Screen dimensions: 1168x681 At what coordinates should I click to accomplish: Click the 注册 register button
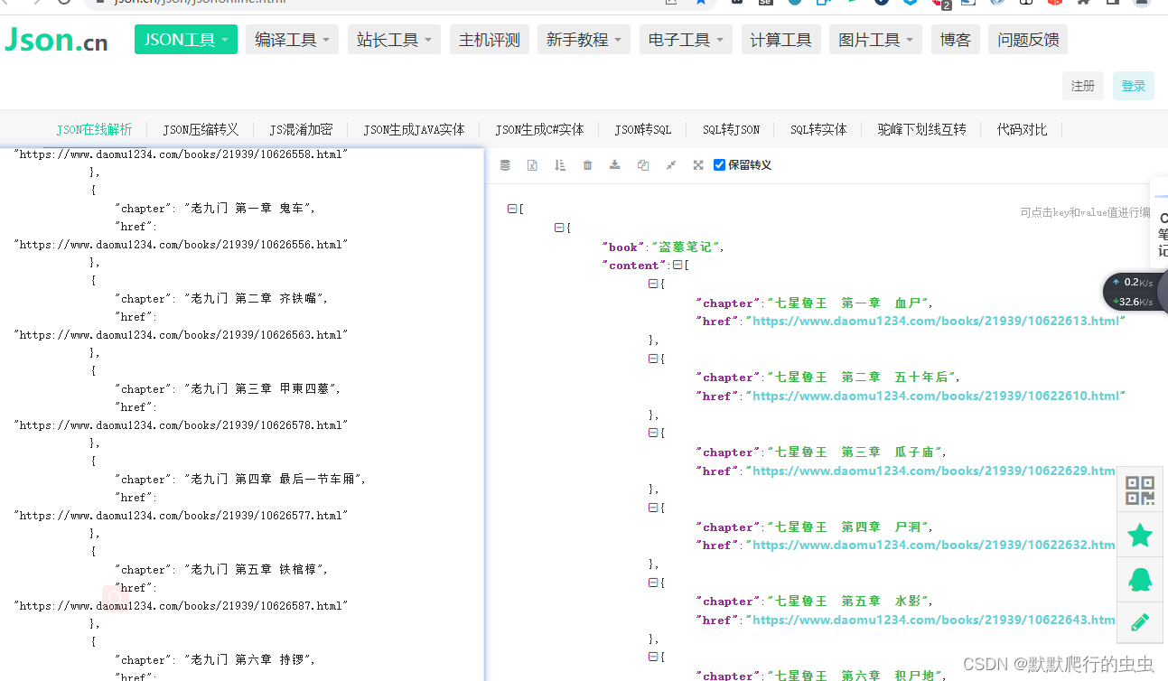click(x=1083, y=86)
